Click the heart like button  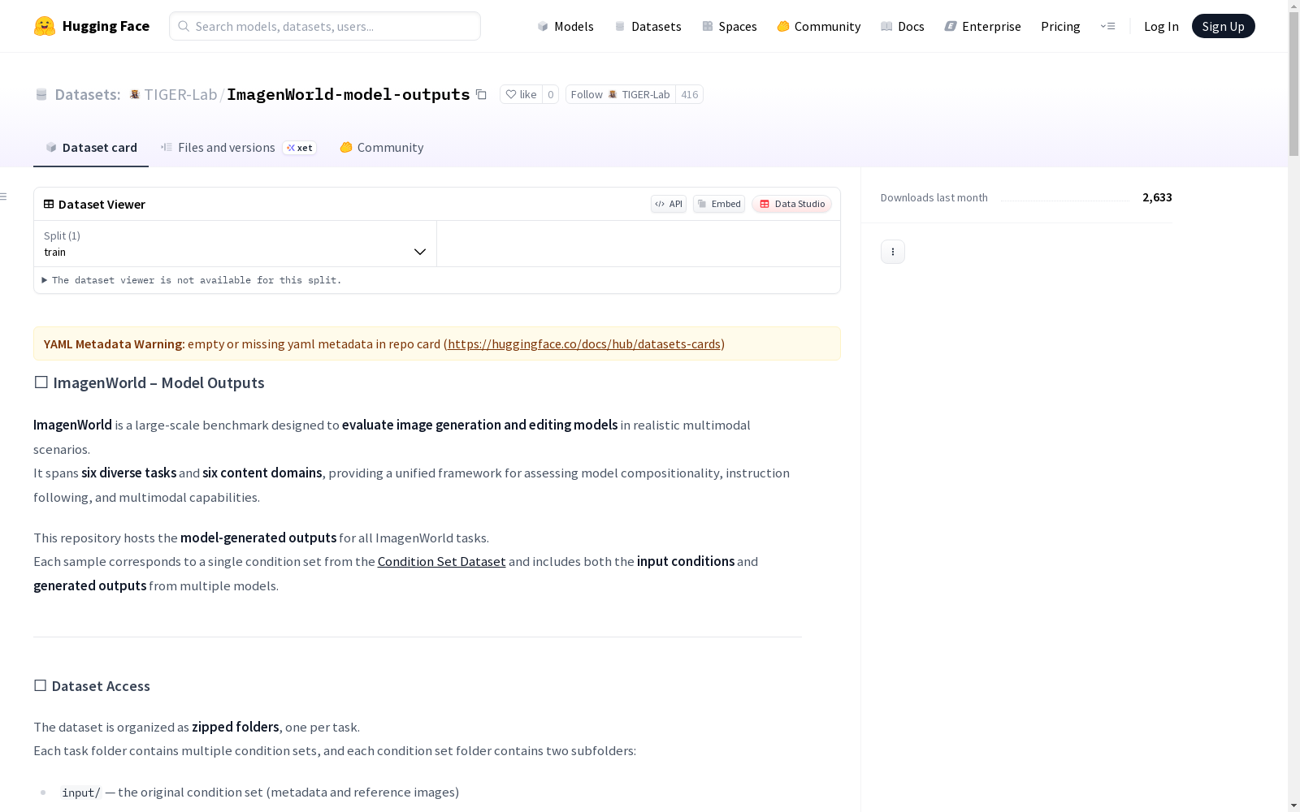(x=521, y=94)
